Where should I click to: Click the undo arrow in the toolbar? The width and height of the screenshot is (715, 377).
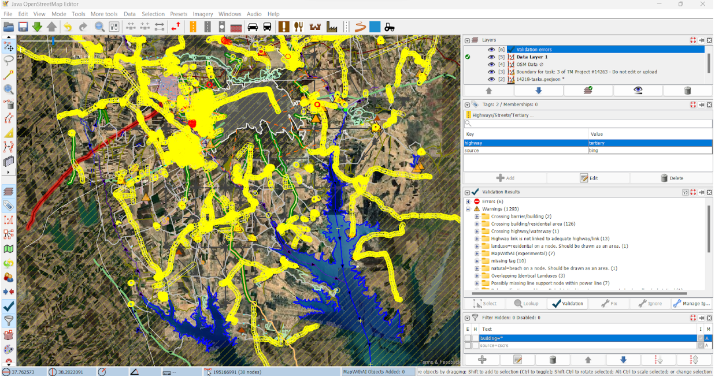pyautogui.click(x=68, y=27)
